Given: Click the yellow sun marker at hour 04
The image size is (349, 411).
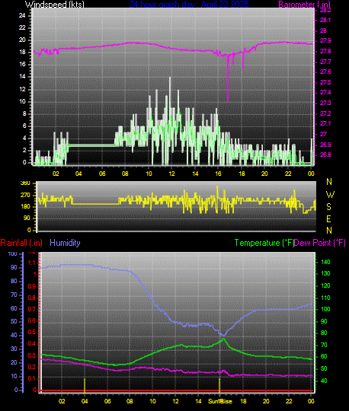Looking at the screenshot, I should [85, 386].
